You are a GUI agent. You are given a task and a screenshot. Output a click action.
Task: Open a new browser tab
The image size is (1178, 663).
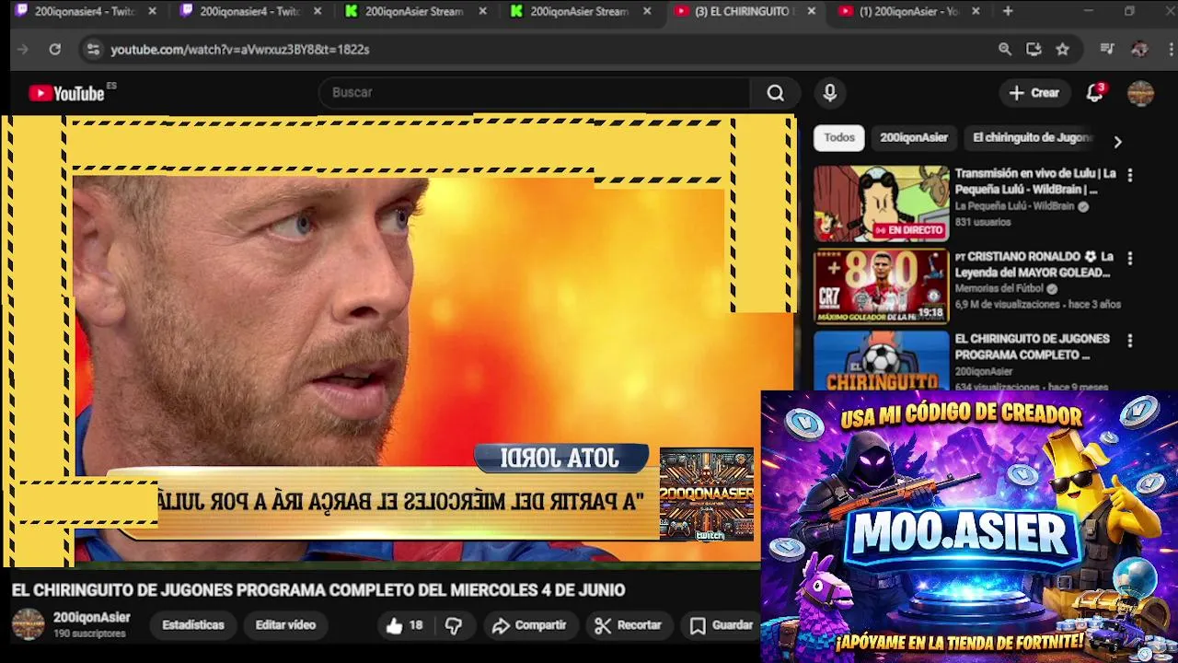1008,11
